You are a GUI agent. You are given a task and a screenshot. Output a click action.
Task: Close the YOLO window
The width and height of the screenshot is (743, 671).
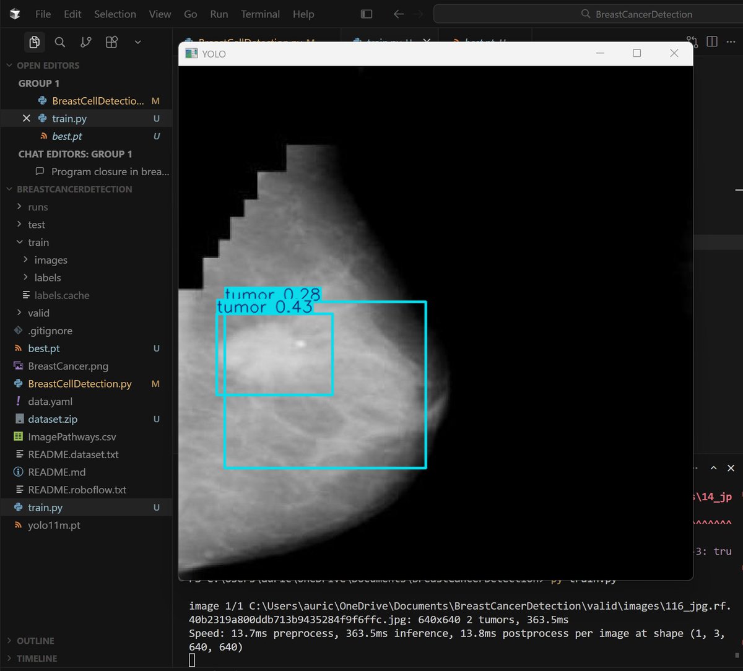[x=674, y=53]
